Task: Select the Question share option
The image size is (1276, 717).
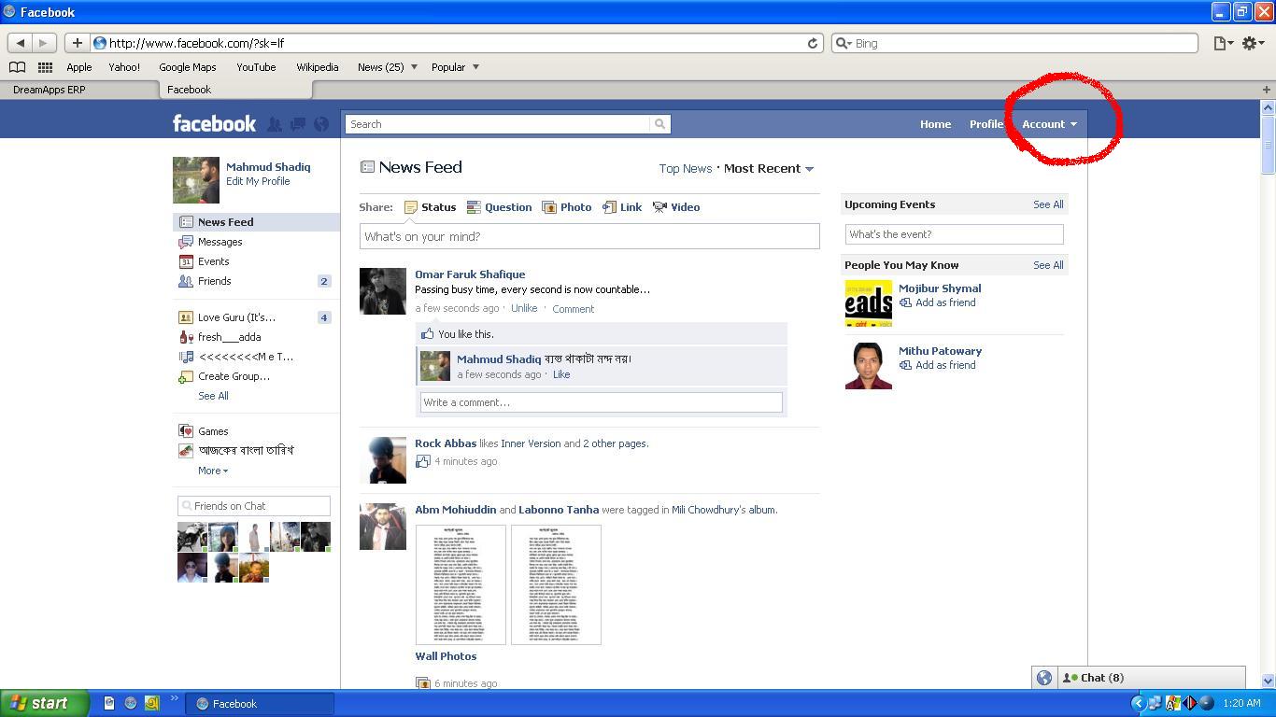Action: (499, 207)
